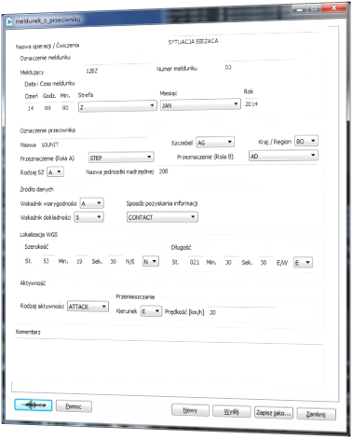Expand the Wskaźnik wiarygodności dropdown

coord(92,203)
